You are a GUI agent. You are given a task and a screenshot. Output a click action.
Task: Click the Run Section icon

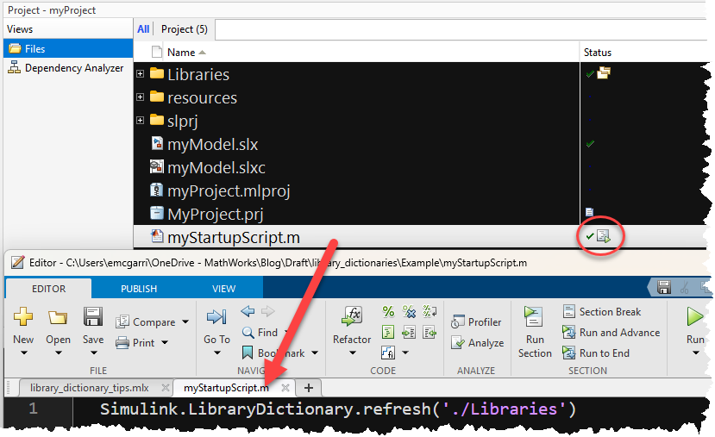tap(535, 317)
